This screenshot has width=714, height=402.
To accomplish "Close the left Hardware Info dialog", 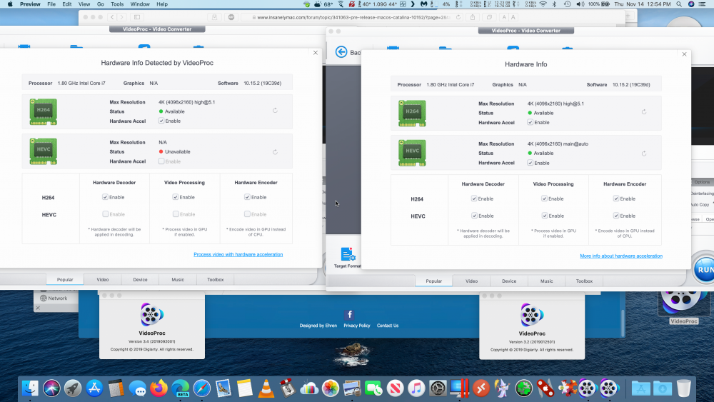I will (316, 53).
